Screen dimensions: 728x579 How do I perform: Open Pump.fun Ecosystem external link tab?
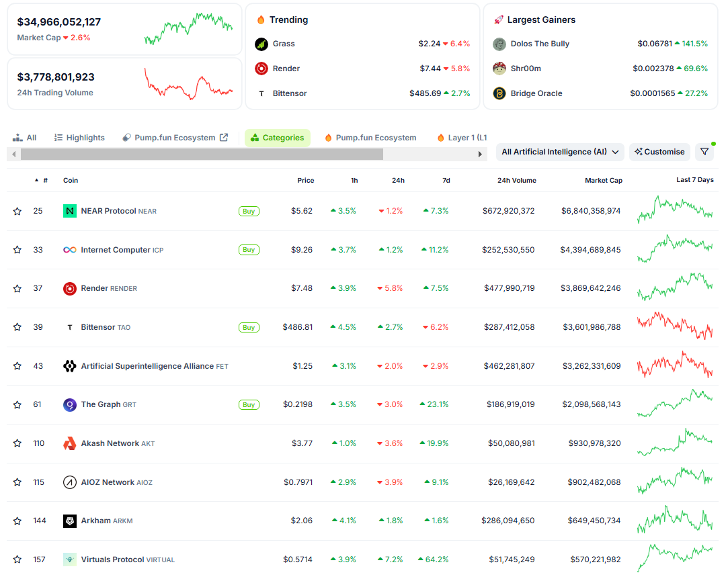175,138
